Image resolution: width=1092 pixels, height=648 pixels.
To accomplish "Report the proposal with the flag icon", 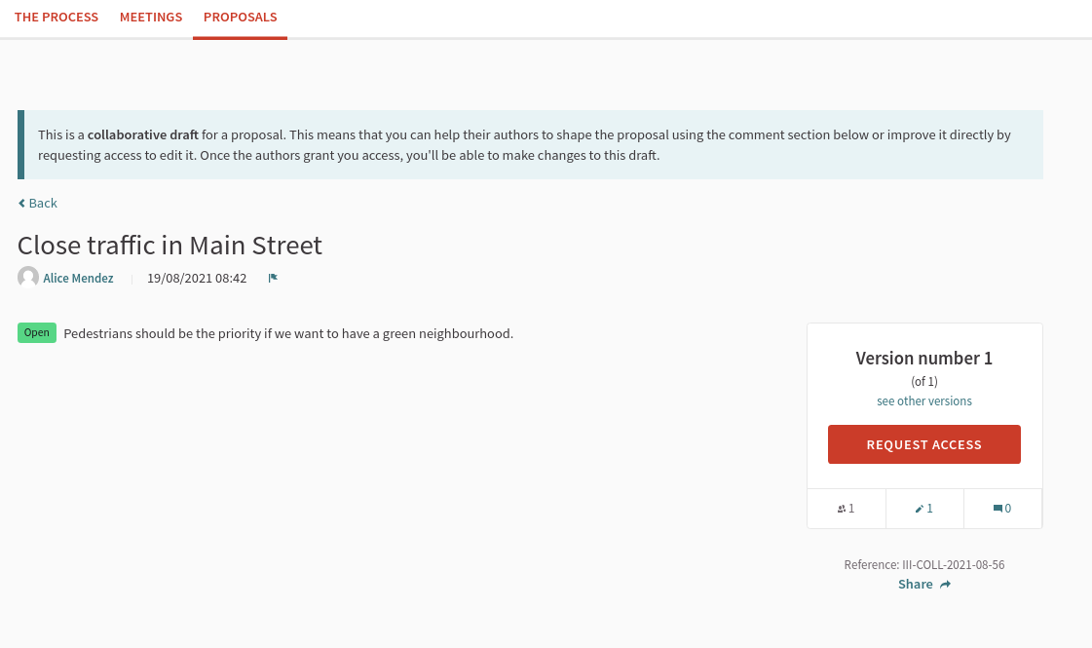I will 273,278.
